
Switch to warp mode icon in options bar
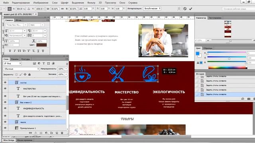[x=179, y=9]
